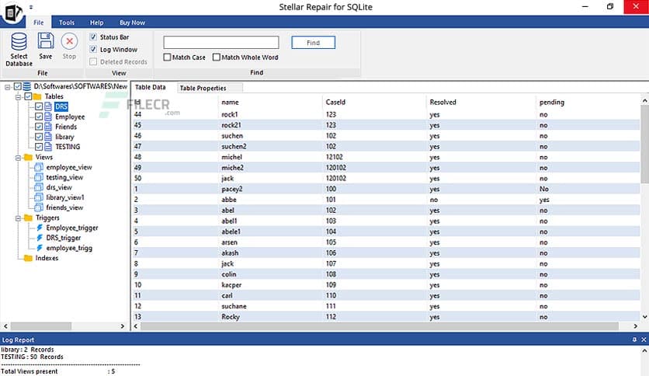
Task: Collapse the Triggers tree node
Action: tap(18, 218)
